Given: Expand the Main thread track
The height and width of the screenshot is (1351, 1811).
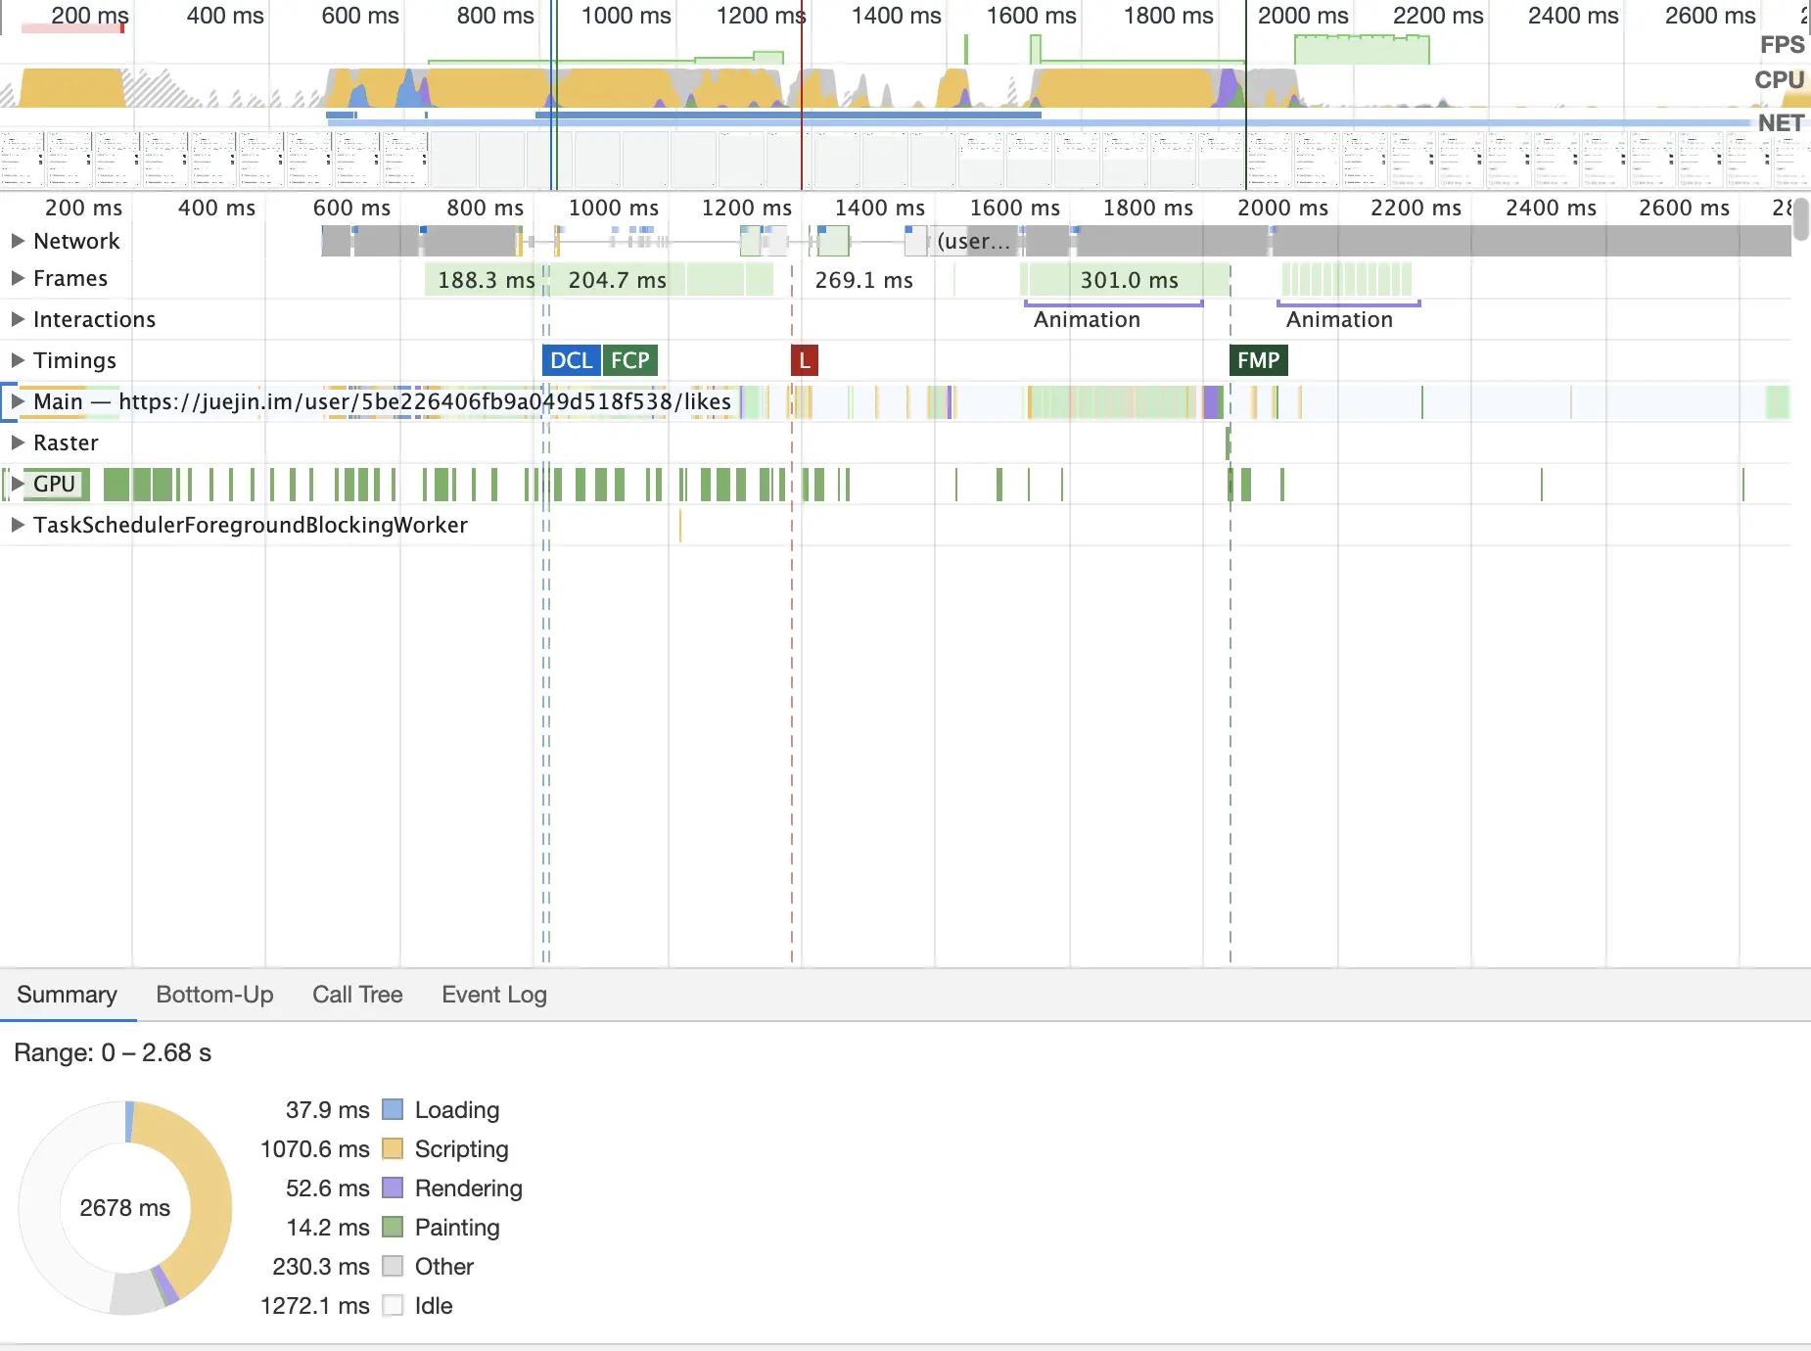Looking at the screenshot, I should pyautogui.click(x=17, y=401).
